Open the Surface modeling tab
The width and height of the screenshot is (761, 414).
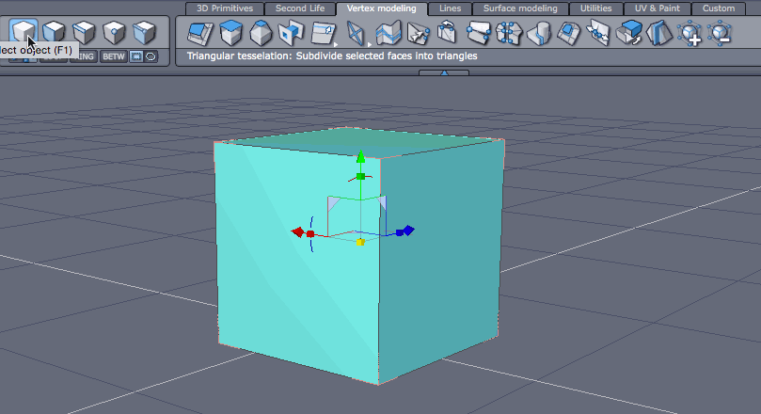[x=520, y=8]
